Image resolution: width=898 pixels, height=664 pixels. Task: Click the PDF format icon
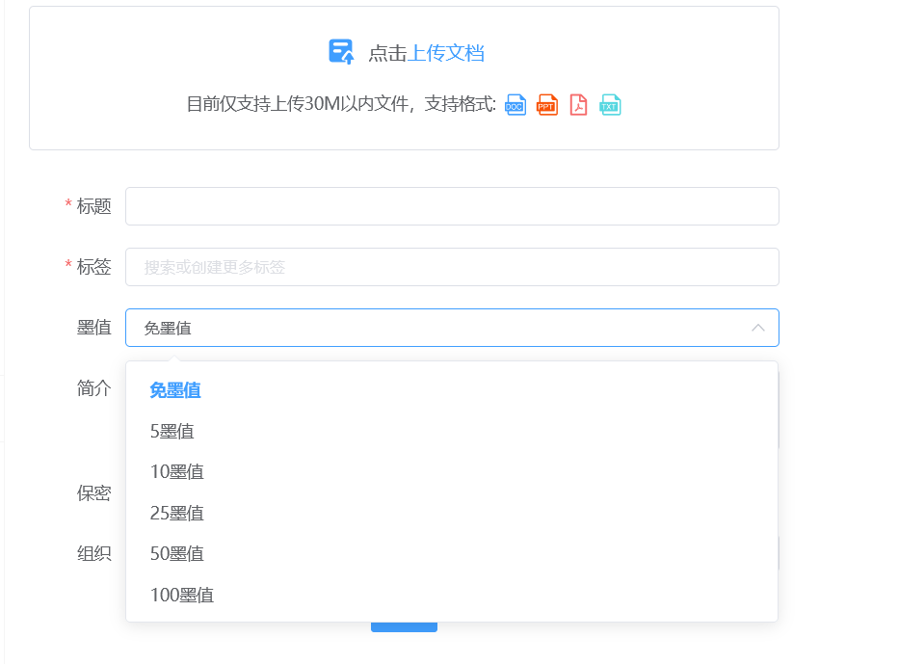tap(578, 105)
